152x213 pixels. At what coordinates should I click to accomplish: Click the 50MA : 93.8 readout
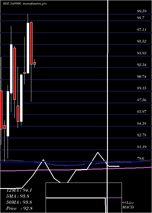coord(19,202)
